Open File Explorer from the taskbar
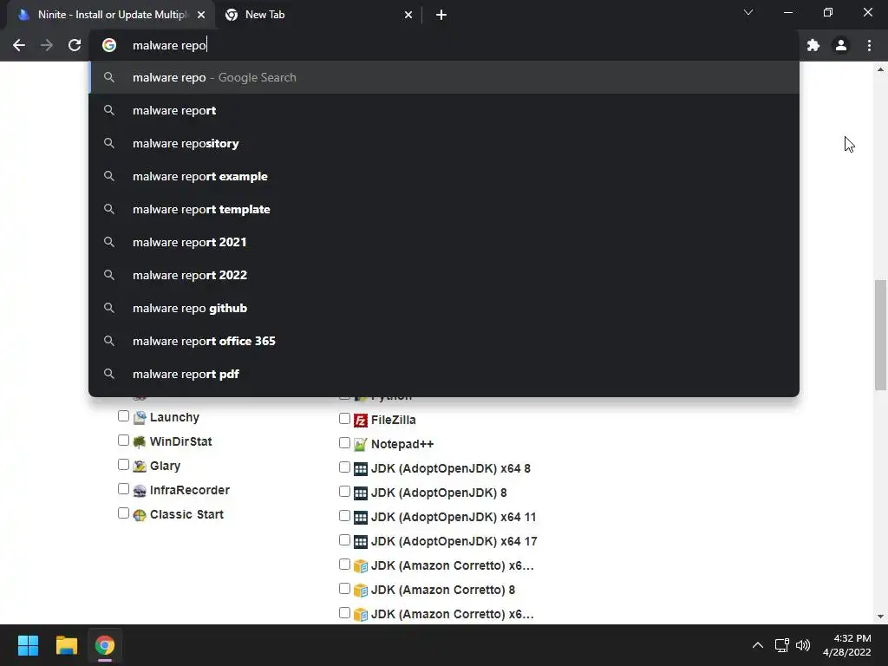Image resolution: width=888 pixels, height=666 pixels. point(66,645)
